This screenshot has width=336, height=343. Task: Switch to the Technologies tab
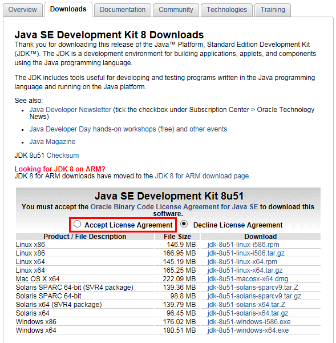coord(226,10)
